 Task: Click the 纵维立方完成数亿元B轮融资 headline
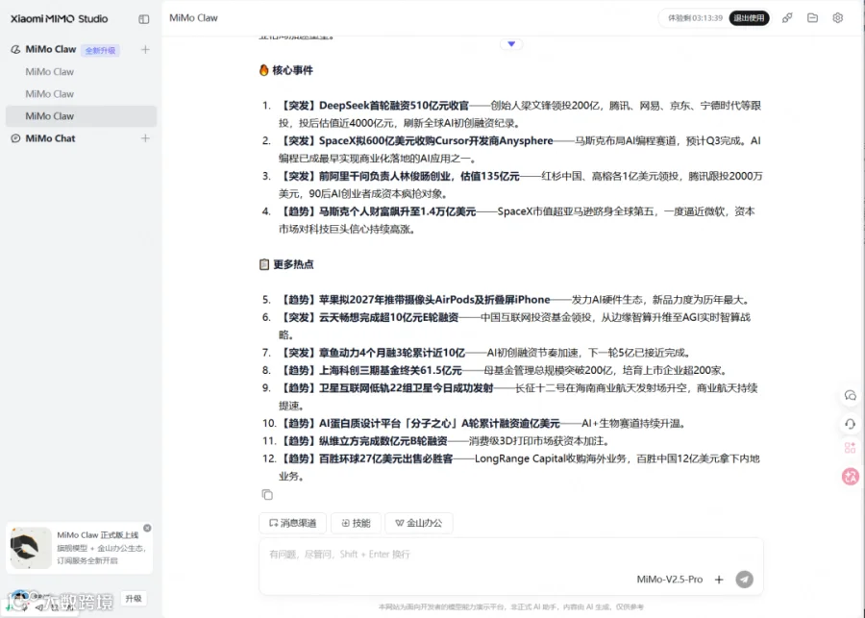click(383, 441)
